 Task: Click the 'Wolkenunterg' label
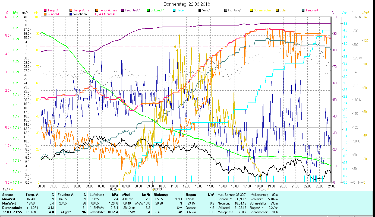pyautogui.click(x=259, y=195)
